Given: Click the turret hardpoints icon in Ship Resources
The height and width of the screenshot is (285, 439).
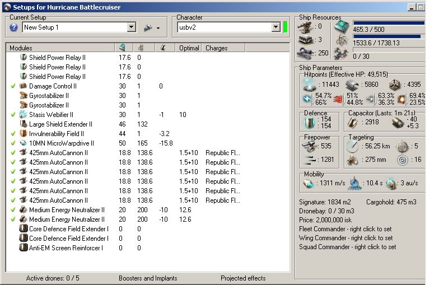Looking at the screenshot, I should tap(305, 27).
